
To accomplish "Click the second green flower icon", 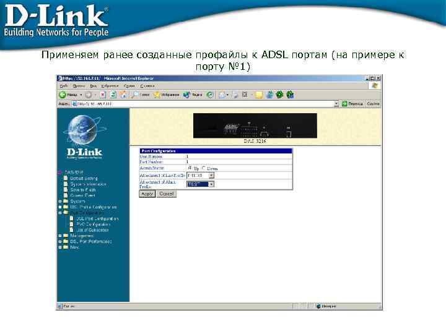I will 290,95.
